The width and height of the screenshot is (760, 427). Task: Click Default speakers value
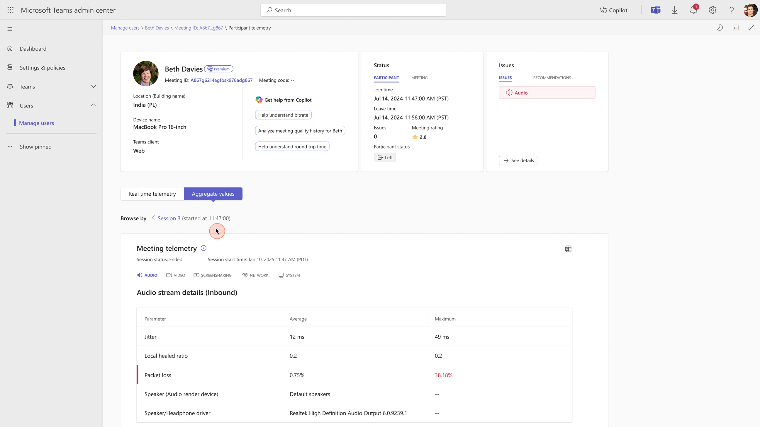coord(310,394)
